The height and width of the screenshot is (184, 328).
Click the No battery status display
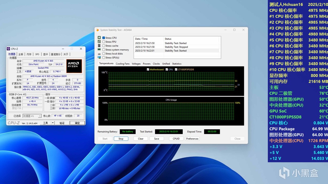pos(128,132)
